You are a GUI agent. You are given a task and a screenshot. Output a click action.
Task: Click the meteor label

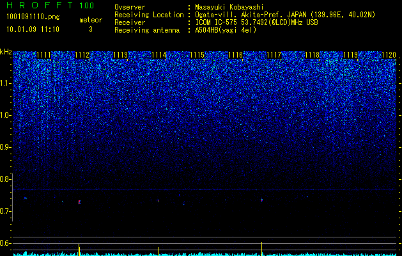91,20
